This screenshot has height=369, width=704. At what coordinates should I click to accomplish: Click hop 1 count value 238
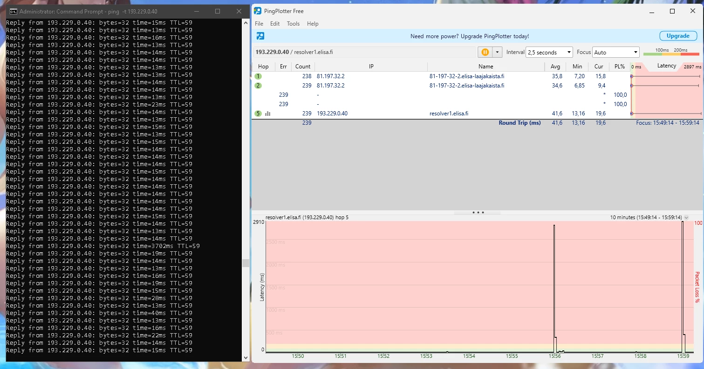pyautogui.click(x=307, y=76)
